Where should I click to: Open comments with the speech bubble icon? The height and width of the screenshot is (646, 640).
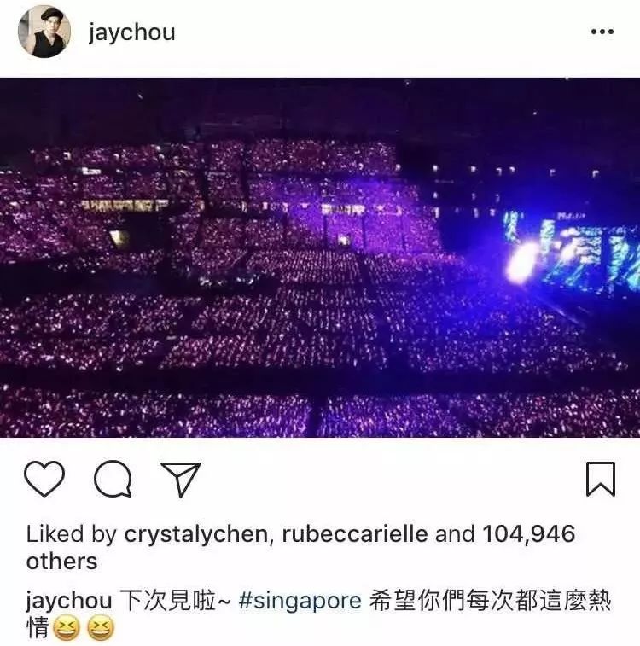pyautogui.click(x=113, y=479)
